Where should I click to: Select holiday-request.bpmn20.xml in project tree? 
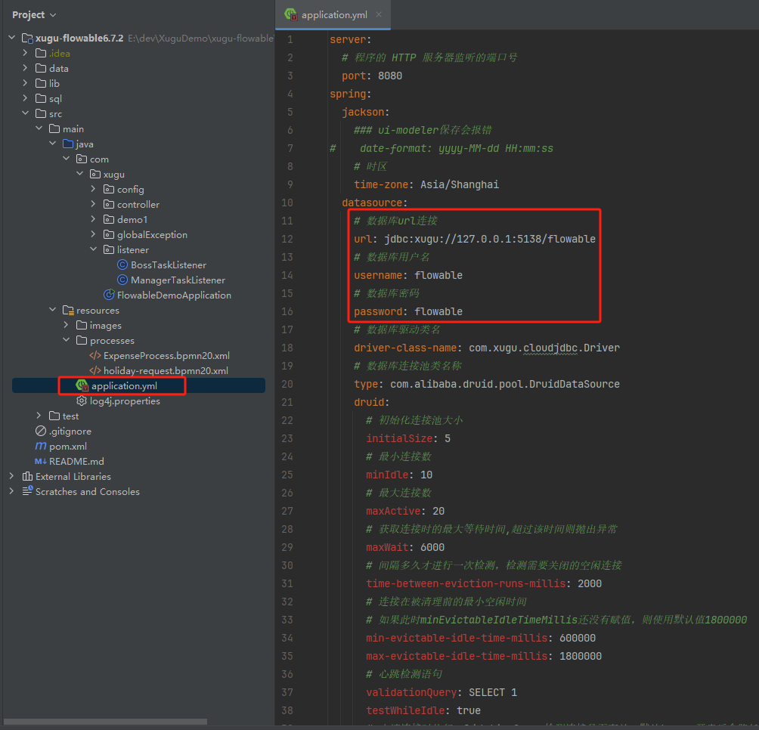tap(166, 371)
